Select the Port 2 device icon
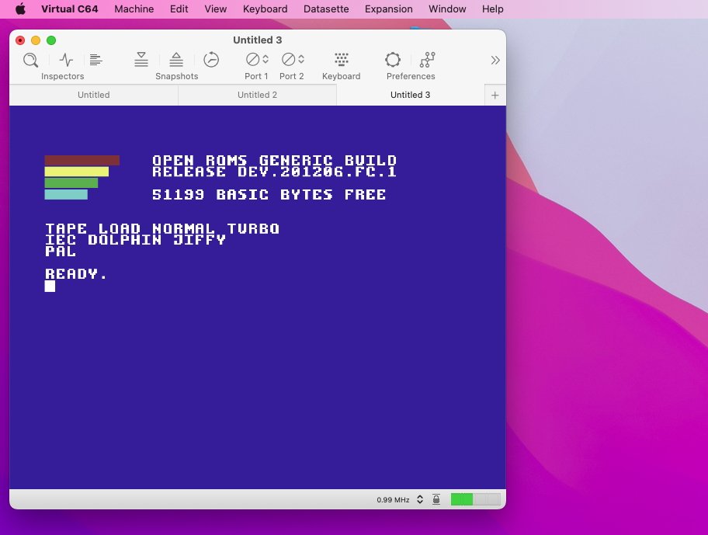Screen dimensions: 708x535 (288, 59)
